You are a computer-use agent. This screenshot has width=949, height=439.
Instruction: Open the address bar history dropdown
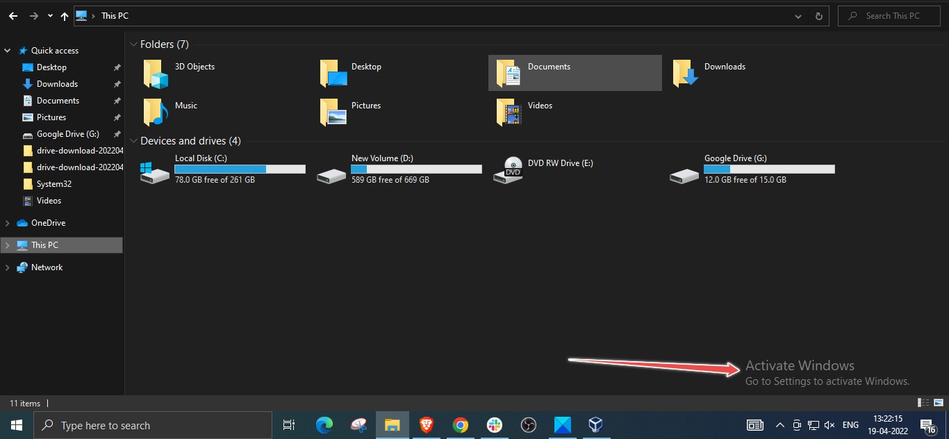pyautogui.click(x=798, y=16)
